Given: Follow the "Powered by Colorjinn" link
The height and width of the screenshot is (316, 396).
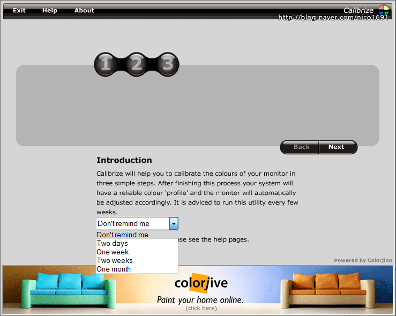Looking at the screenshot, I should [363, 260].
